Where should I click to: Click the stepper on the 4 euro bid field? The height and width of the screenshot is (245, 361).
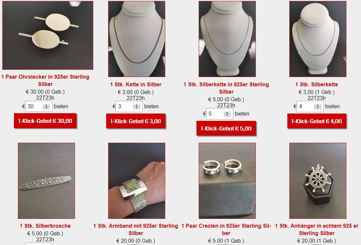coord(318,106)
